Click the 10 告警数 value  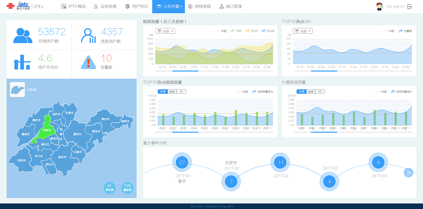(106, 58)
